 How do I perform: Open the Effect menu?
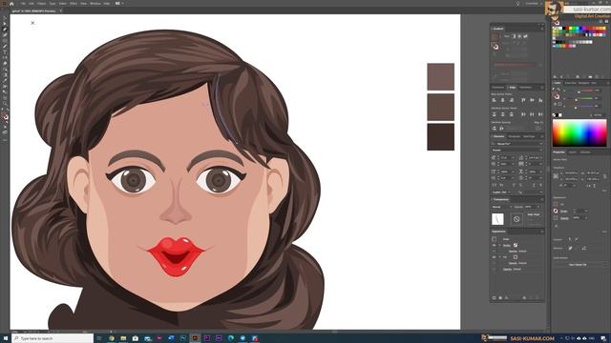[x=74, y=3]
